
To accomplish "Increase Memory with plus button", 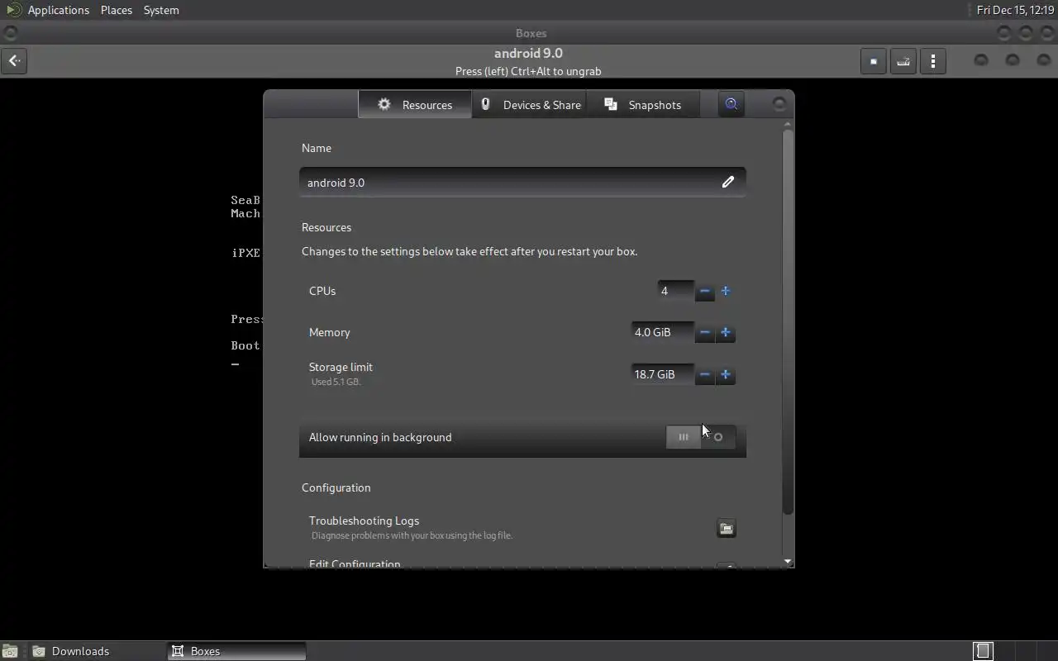I will 726,332.
